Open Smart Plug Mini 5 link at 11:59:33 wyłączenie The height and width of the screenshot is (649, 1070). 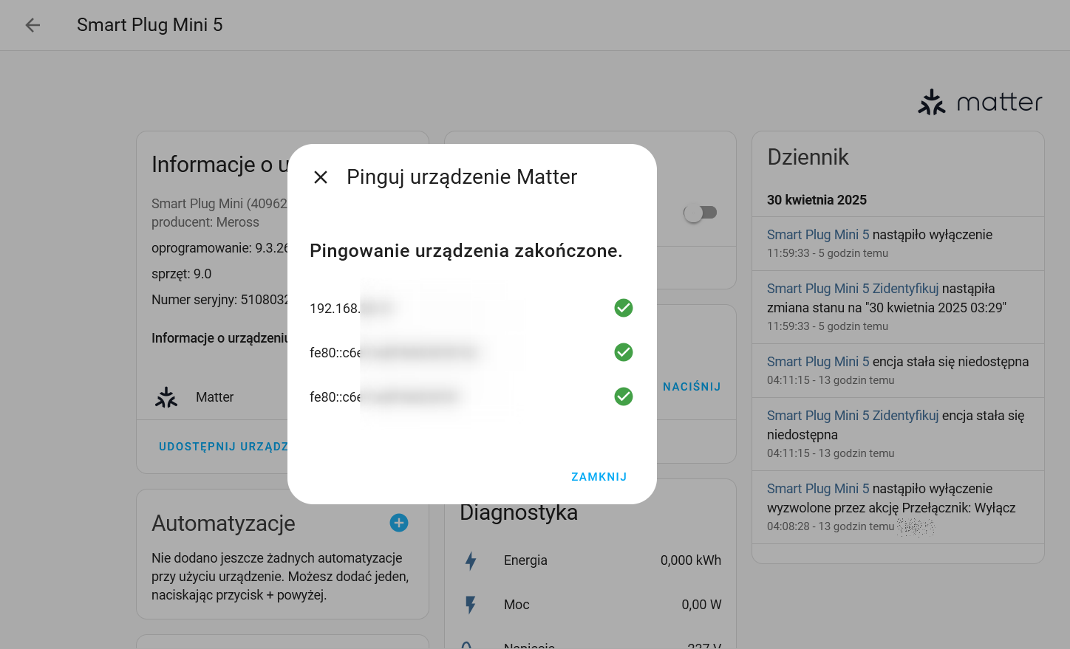coord(818,235)
